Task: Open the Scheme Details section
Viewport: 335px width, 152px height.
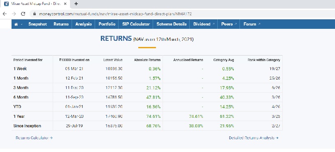Action: pyautogui.click(x=172, y=24)
